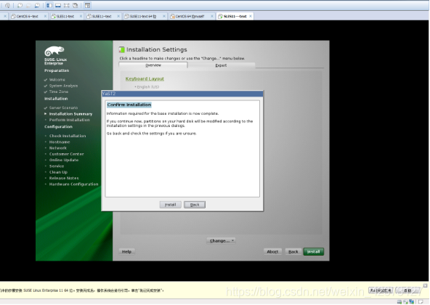The width and height of the screenshot is (430, 305).
Task: Click the CD/DVD drive status bar icon
Action: (405, 302)
